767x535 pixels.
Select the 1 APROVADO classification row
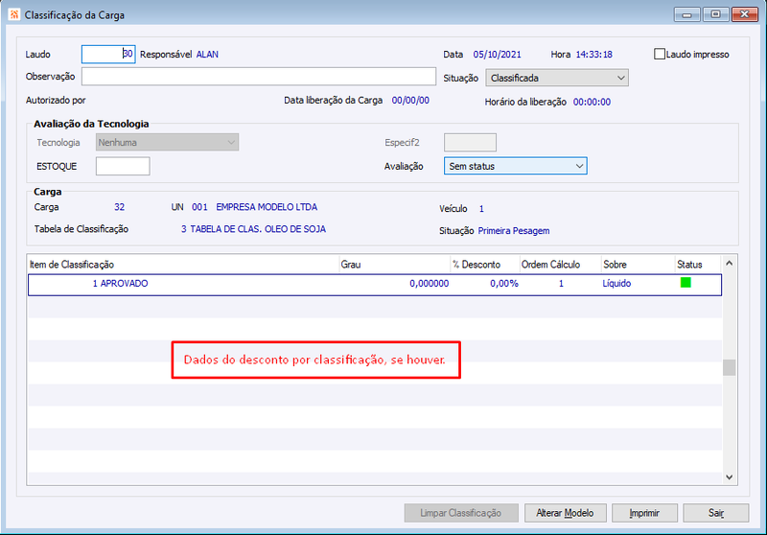[375, 285]
